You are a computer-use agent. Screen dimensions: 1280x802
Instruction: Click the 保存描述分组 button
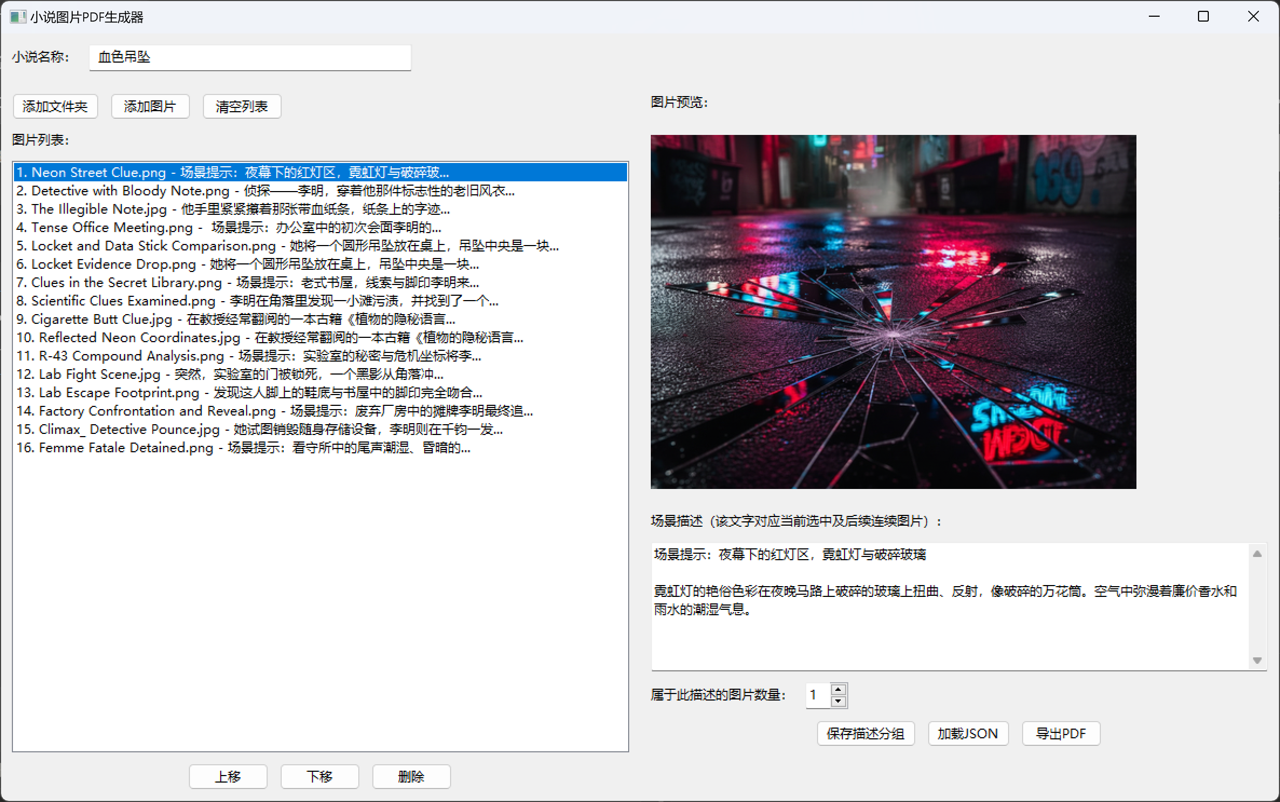[x=866, y=733]
